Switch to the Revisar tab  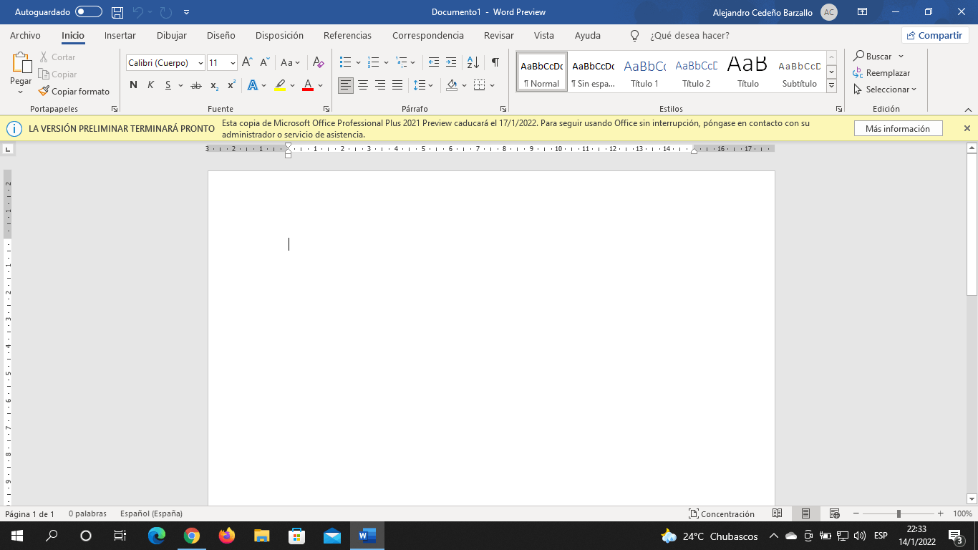pyautogui.click(x=498, y=35)
